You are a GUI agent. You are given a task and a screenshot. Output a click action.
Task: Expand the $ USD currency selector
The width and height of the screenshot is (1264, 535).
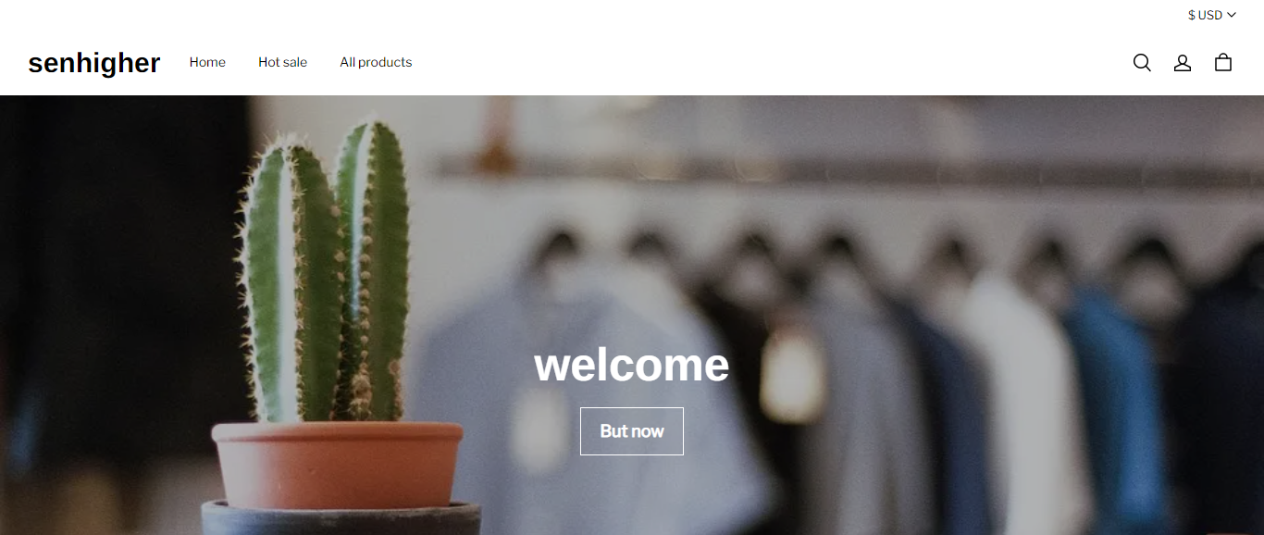coord(1212,15)
